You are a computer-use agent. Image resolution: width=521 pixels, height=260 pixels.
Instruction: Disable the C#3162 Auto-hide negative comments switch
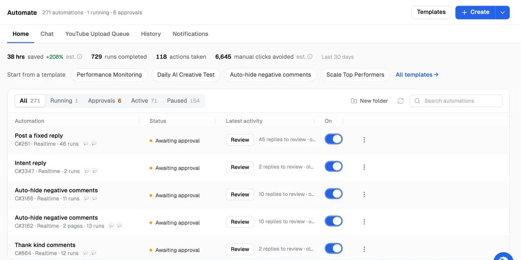(x=333, y=221)
